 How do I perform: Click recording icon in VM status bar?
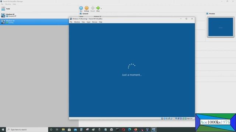tap(178, 118)
